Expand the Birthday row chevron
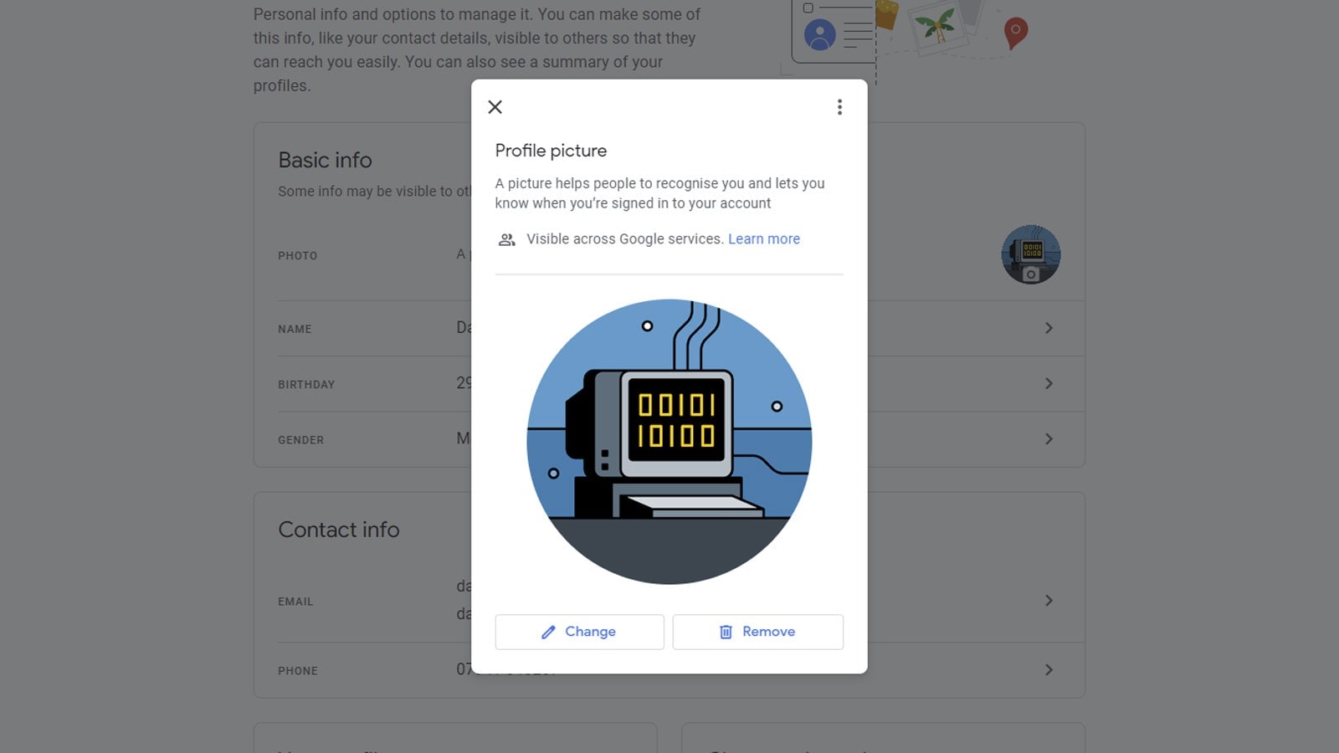 coord(1050,384)
